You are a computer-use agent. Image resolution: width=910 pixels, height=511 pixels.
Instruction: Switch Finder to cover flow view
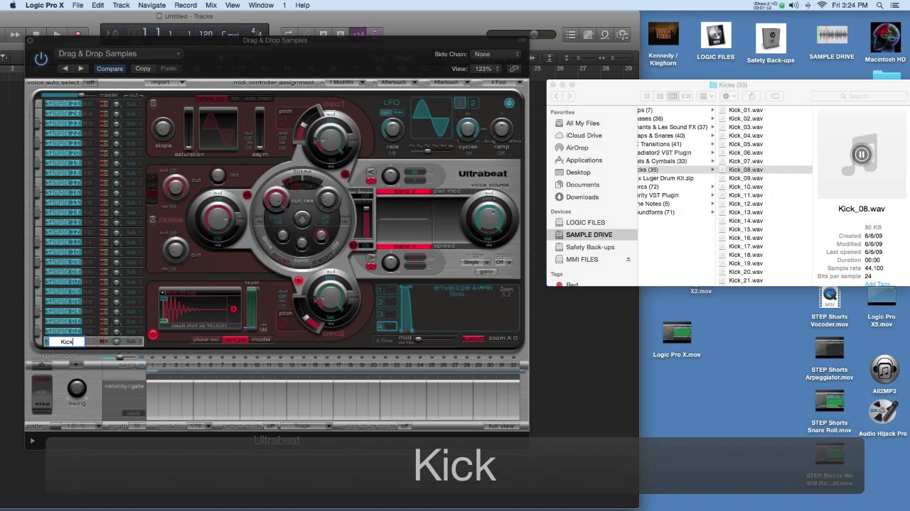pos(686,96)
